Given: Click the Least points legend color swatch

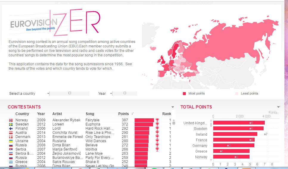Looking at the screenshot, I should point(237,94).
